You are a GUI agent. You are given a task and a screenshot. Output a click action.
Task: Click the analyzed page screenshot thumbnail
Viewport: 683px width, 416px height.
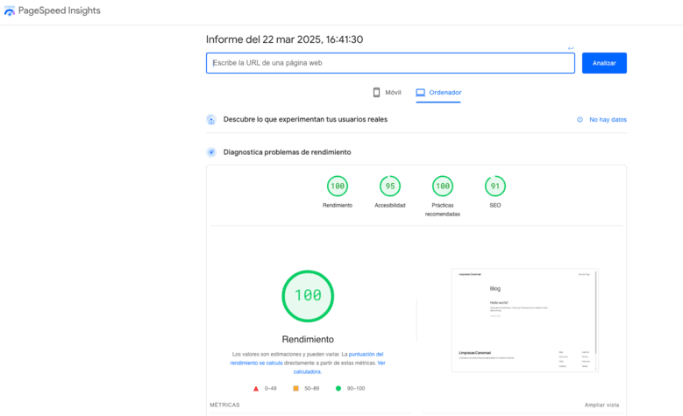[x=524, y=320]
